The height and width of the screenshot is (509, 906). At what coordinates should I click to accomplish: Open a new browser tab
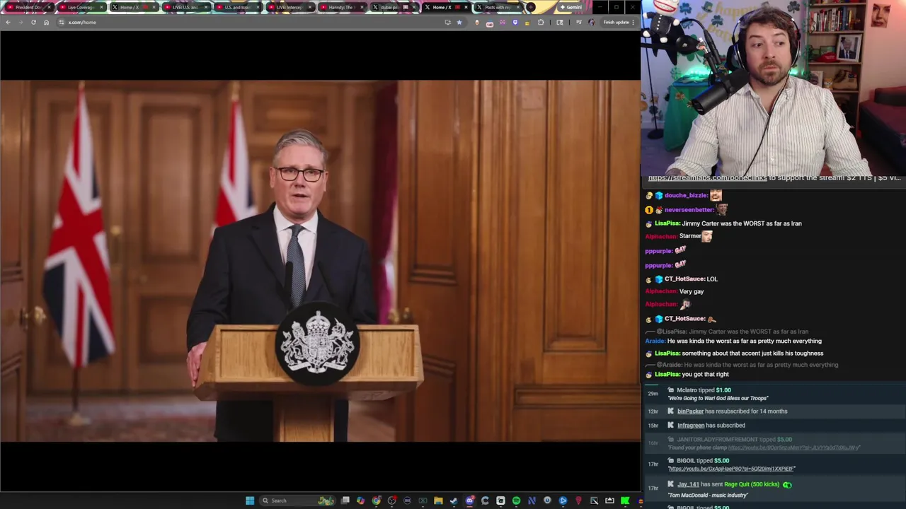point(530,7)
